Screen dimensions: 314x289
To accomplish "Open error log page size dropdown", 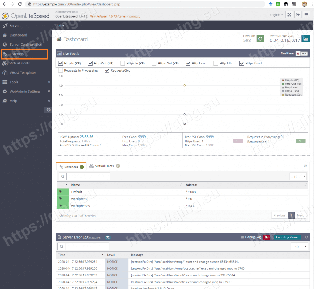I will (x=299, y=247).
